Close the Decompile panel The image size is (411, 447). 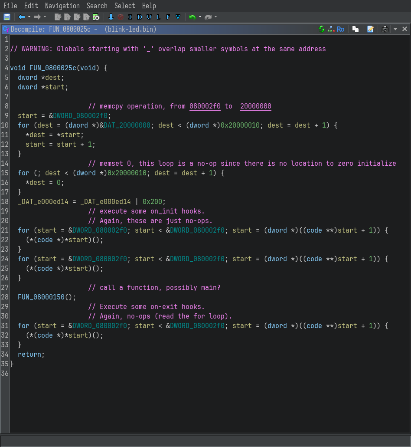point(404,29)
